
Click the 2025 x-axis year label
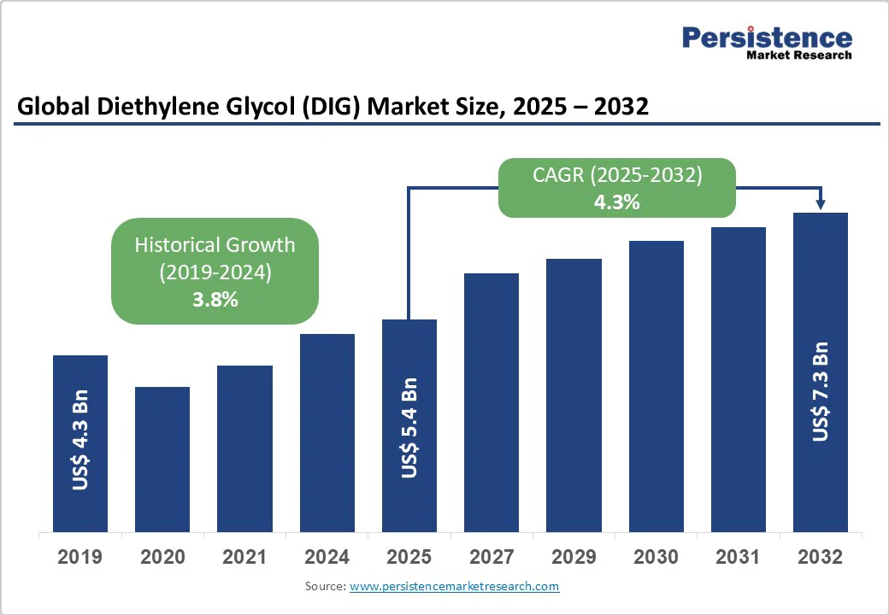pos(409,557)
